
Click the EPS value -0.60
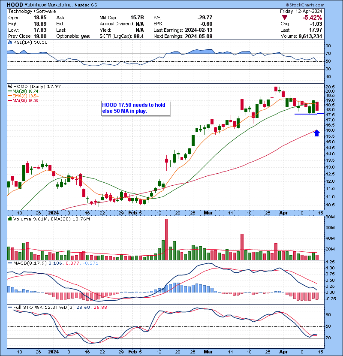tap(206, 24)
